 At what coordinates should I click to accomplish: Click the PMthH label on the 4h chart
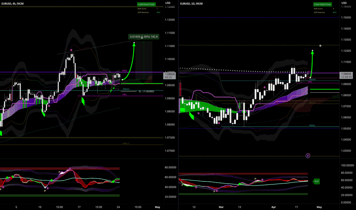tap(126, 89)
